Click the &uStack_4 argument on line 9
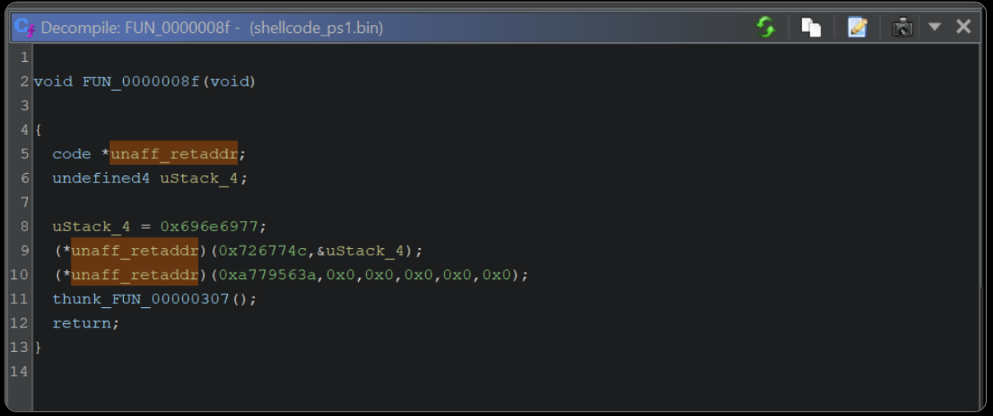The width and height of the screenshot is (993, 416). coord(360,251)
